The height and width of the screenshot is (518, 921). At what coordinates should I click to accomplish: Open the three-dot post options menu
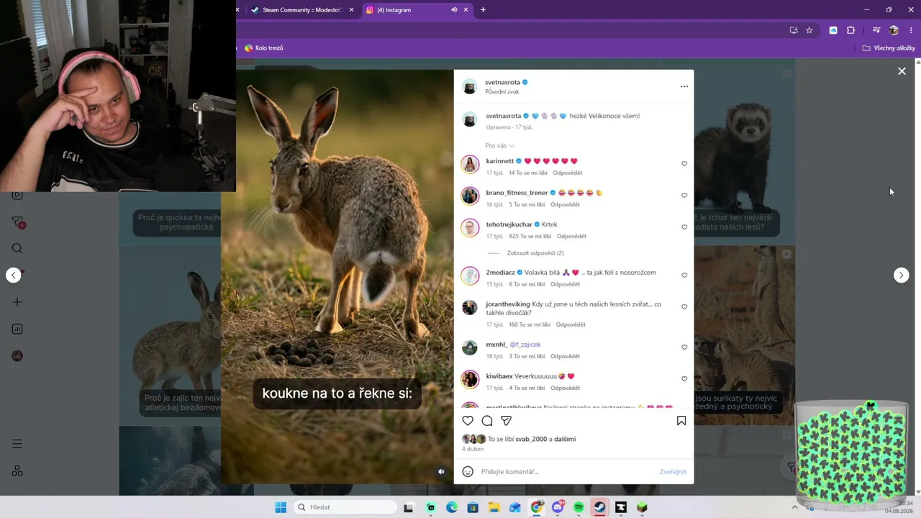tap(684, 86)
